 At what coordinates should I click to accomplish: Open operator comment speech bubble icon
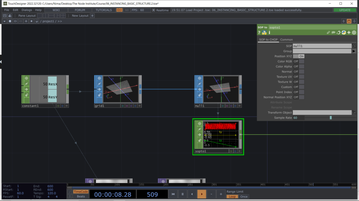coord(333,32)
